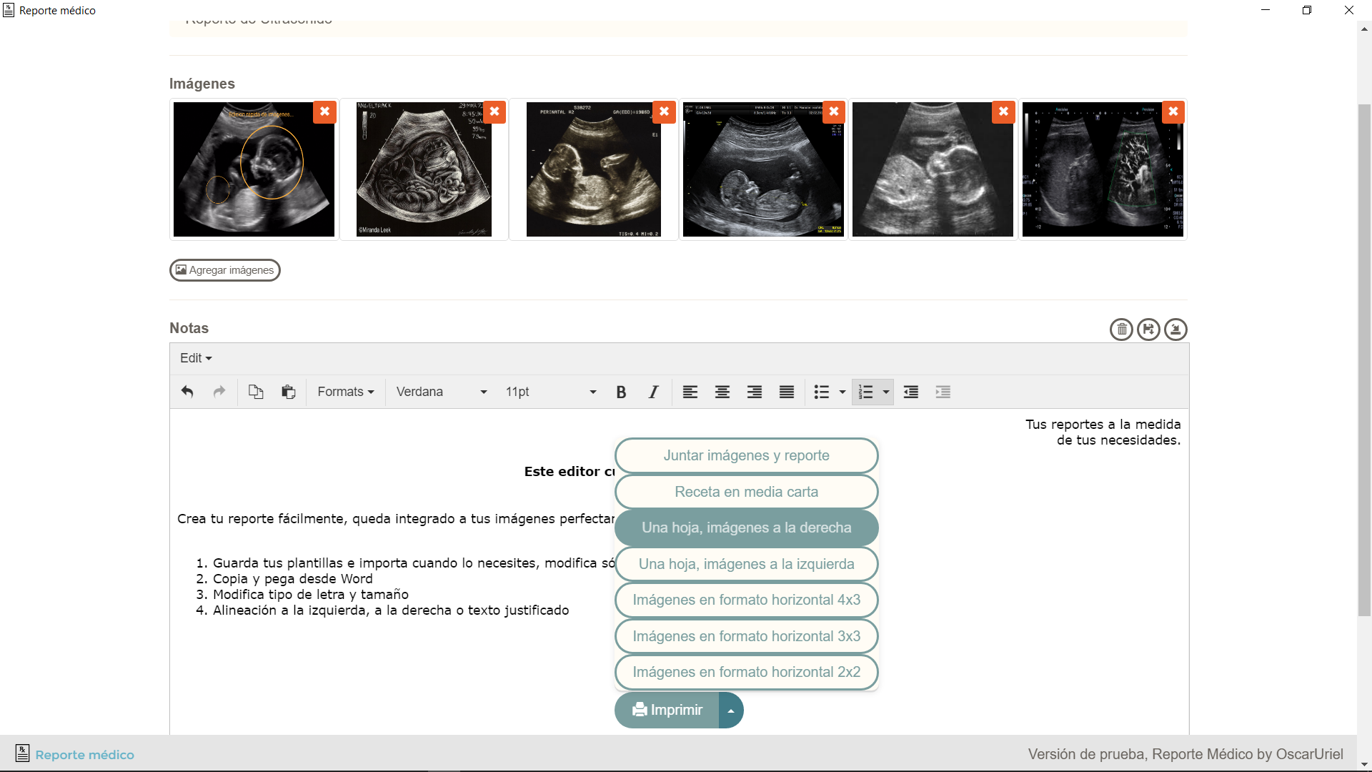The width and height of the screenshot is (1372, 772).
Task: Click the undo arrow icon
Action: (x=187, y=392)
